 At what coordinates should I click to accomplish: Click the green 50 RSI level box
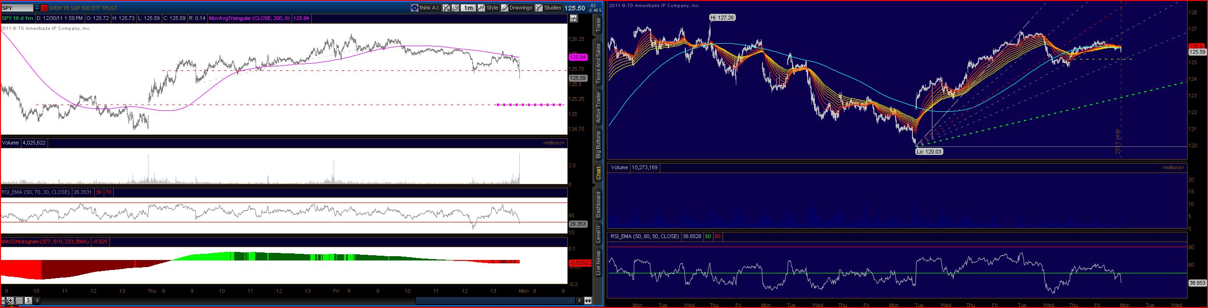708,236
